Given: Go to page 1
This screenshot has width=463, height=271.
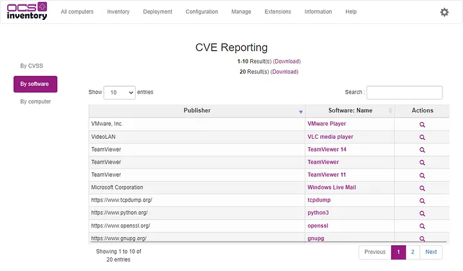Looking at the screenshot, I should point(398,252).
